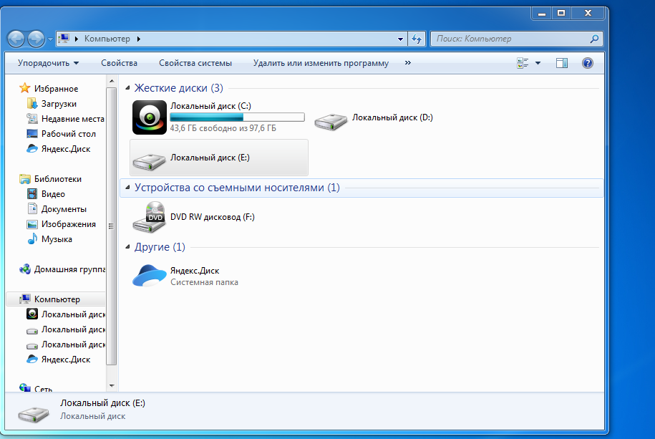Open Local Disk (C:) drive icon
Image resolution: width=655 pixels, height=439 pixels.
[150, 117]
